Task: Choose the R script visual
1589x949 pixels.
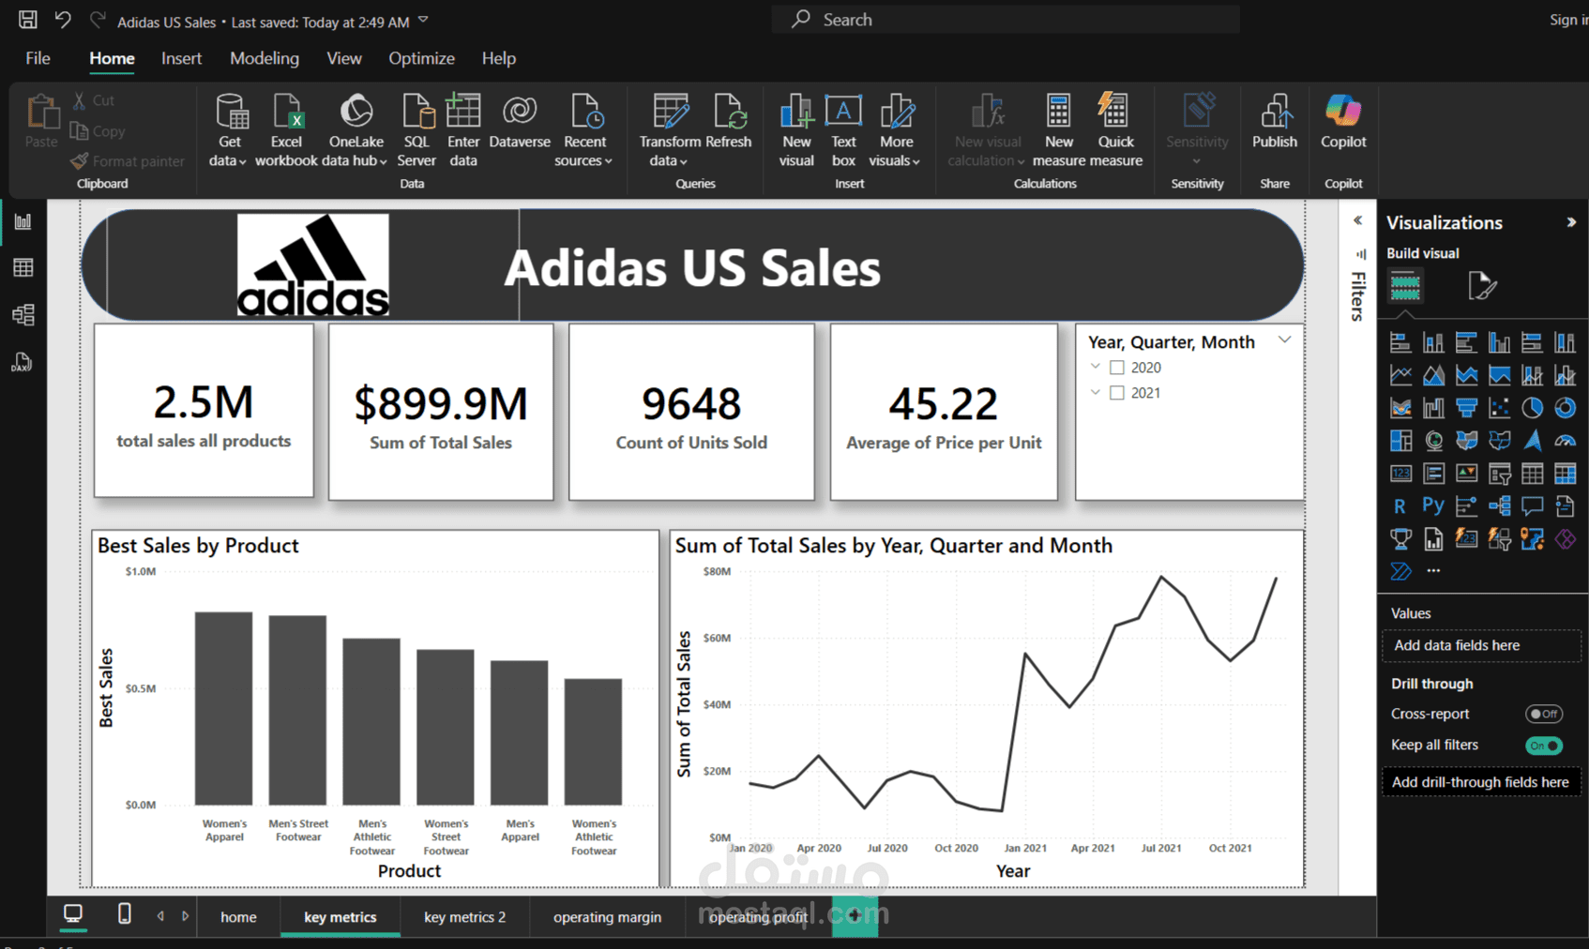Action: (x=1400, y=506)
